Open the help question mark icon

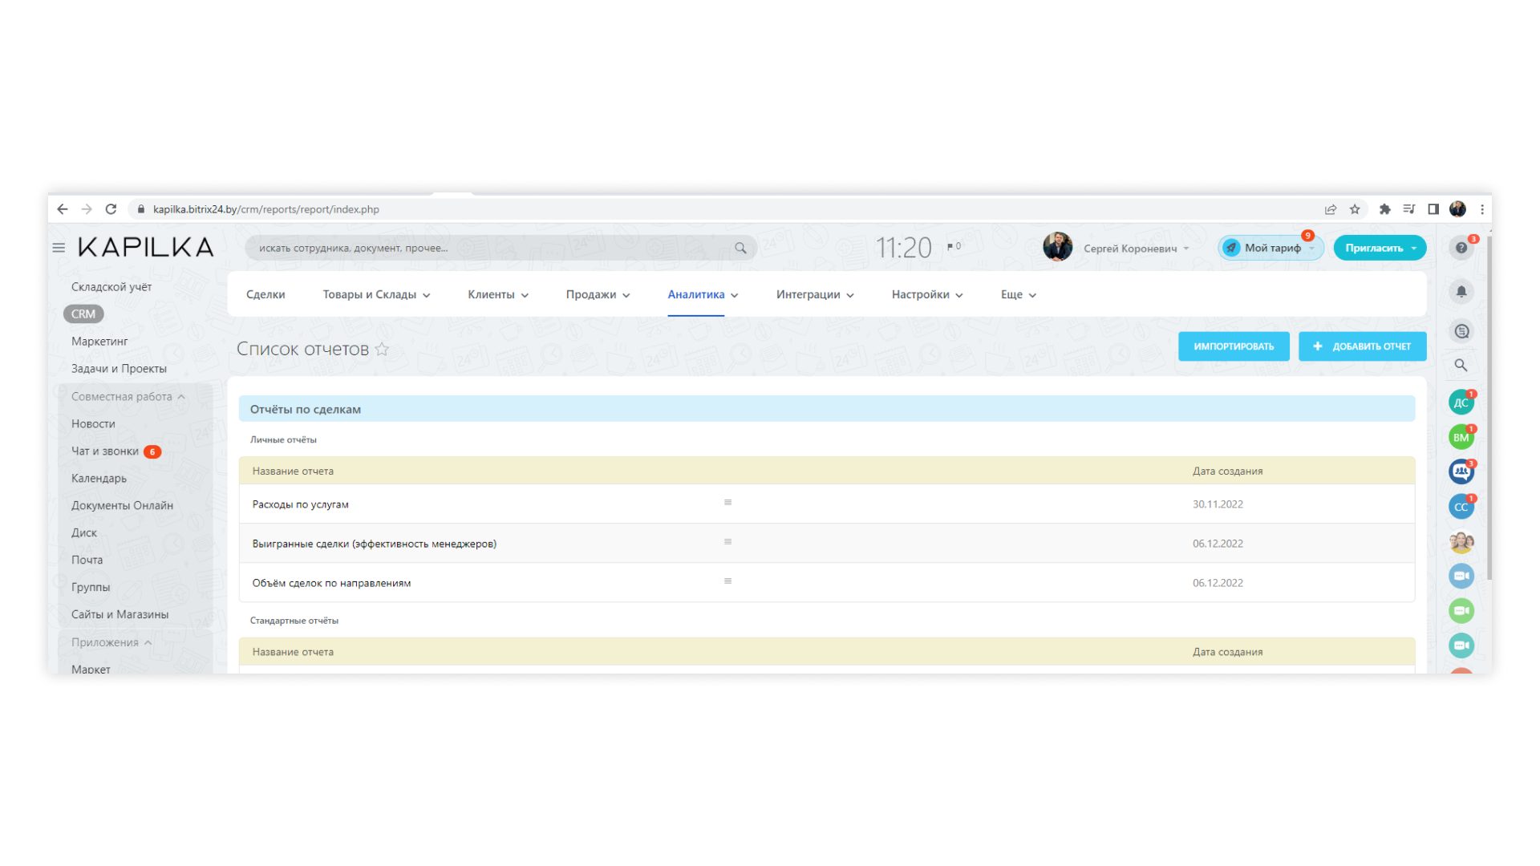tap(1461, 248)
